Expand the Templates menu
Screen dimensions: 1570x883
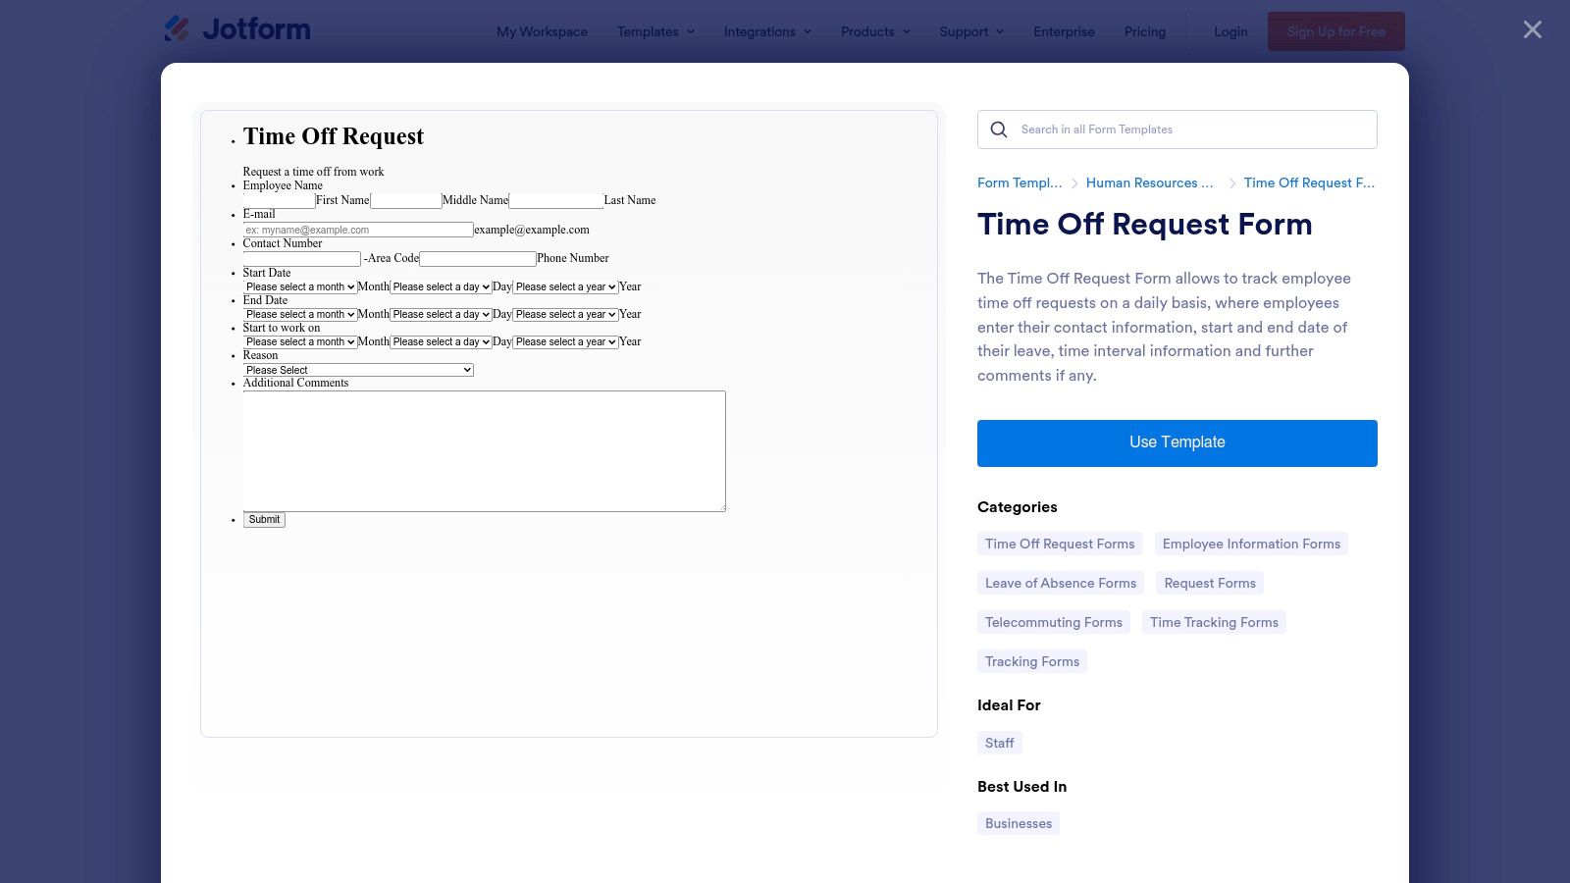655,31
